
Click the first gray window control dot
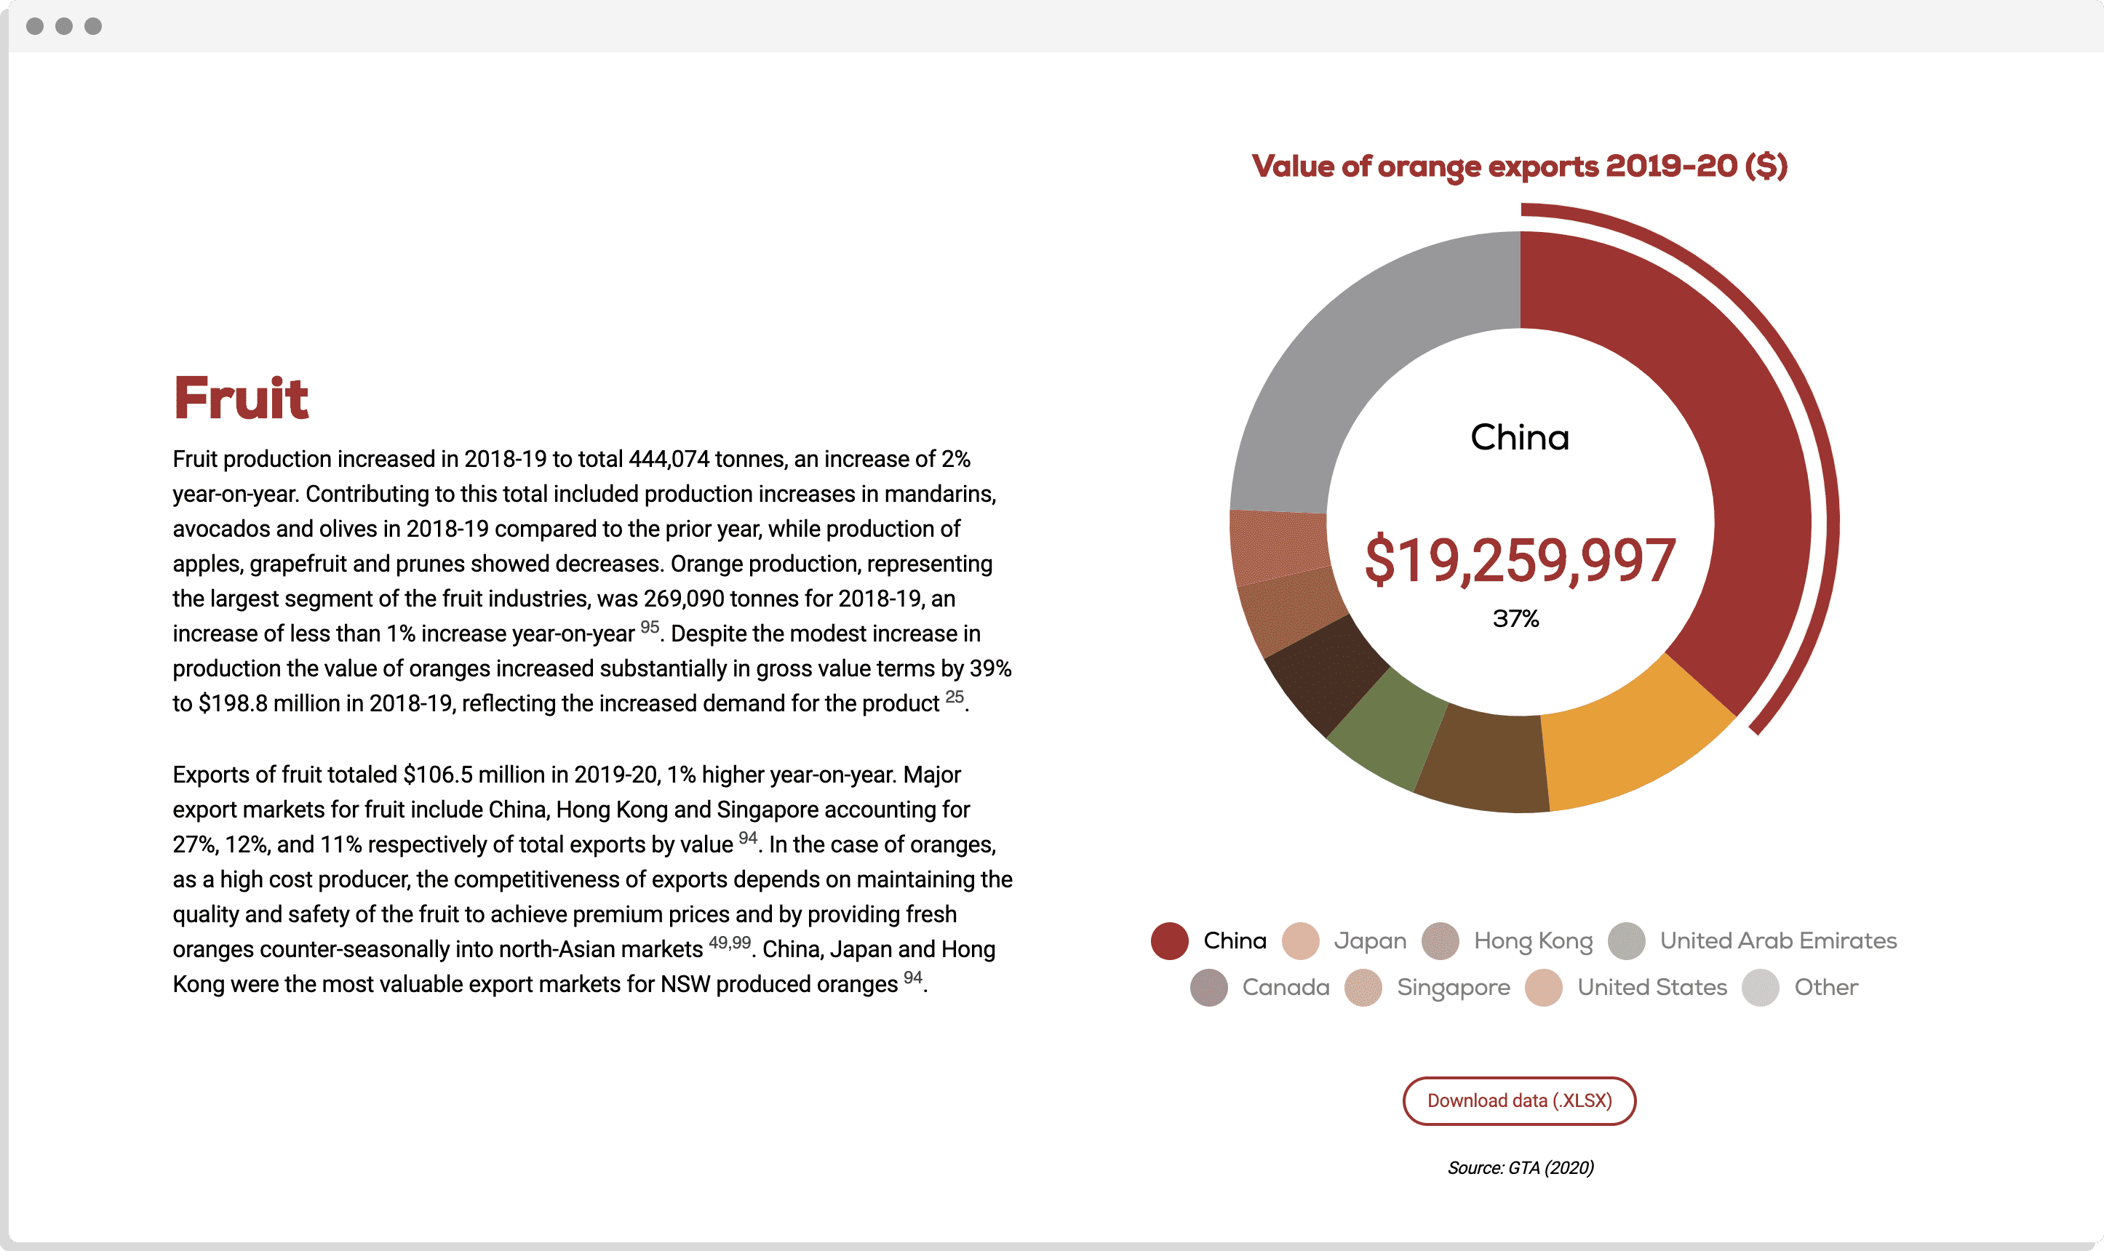(35, 26)
